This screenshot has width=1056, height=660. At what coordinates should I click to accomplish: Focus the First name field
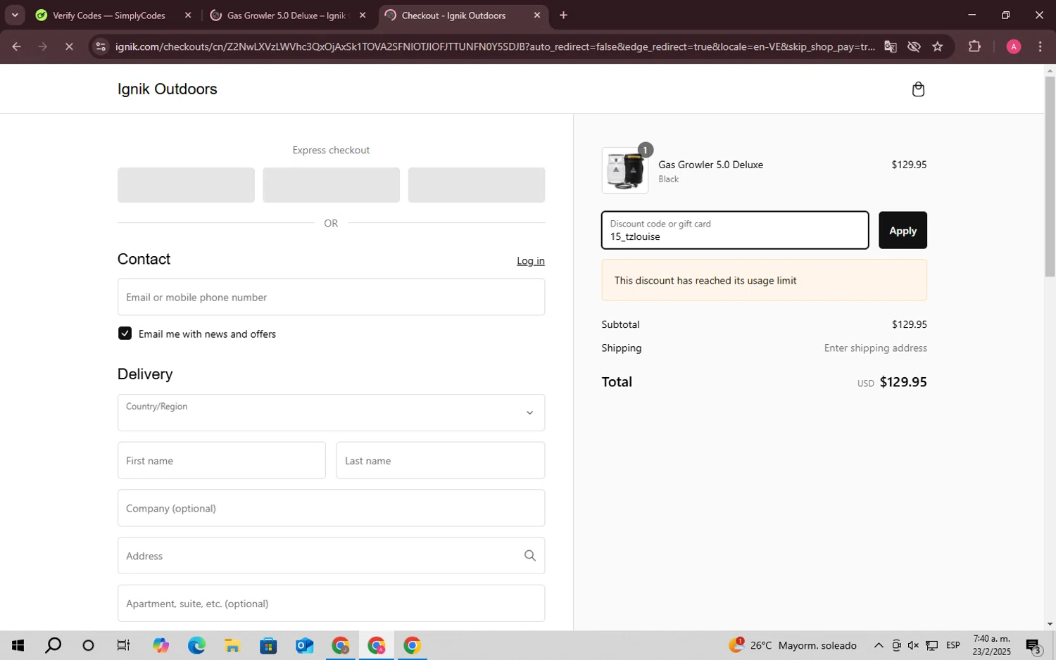coord(222,460)
